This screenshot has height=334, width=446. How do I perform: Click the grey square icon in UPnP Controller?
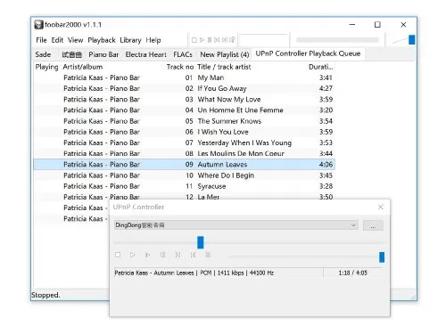[208, 255]
